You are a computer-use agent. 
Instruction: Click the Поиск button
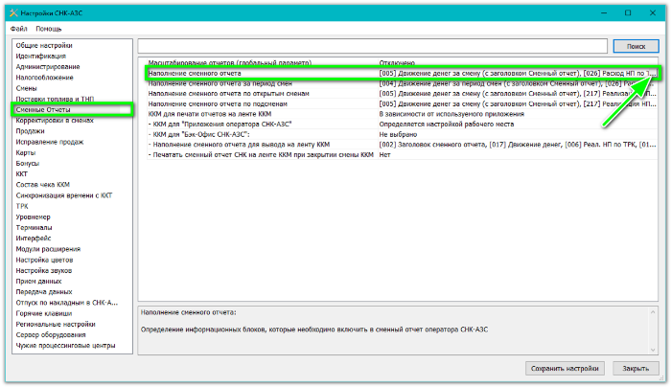click(x=634, y=46)
